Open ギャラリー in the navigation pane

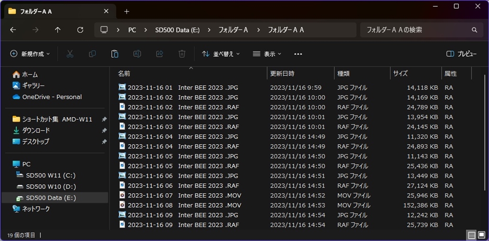28,85
